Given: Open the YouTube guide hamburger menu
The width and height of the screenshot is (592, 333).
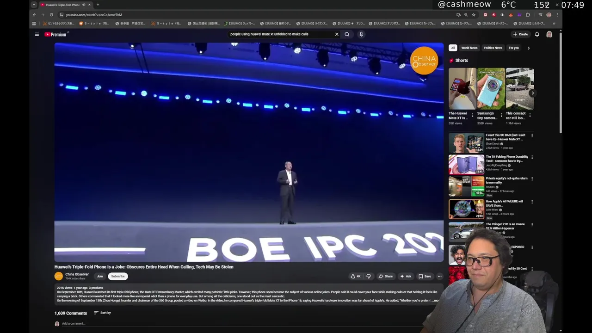Looking at the screenshot, I should pyautogui.click(x=37, y=34).
